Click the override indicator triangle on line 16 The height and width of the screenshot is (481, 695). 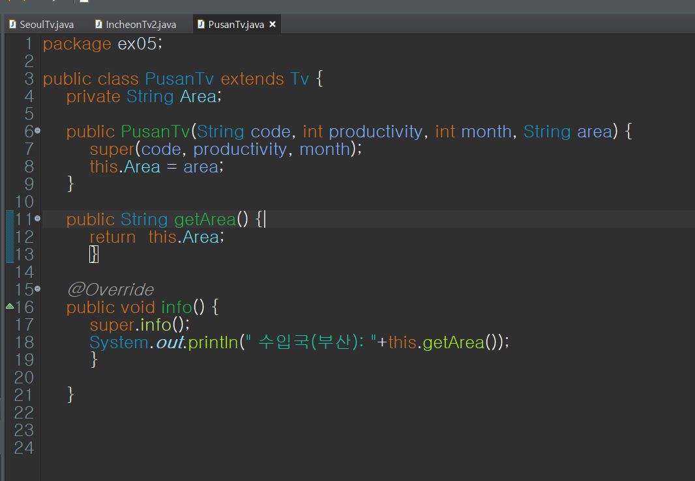click(x=10, y=306)
